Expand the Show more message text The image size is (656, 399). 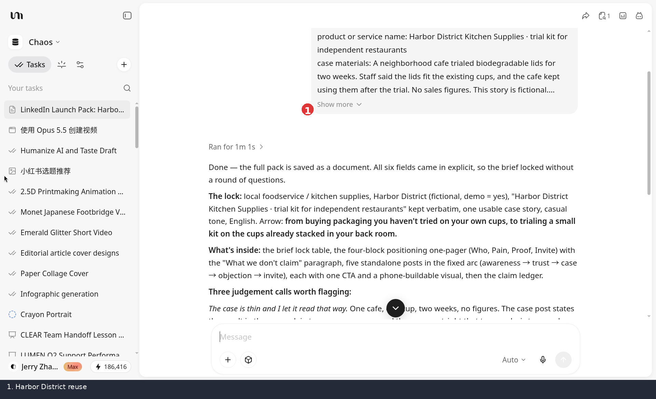pos(339,104)
